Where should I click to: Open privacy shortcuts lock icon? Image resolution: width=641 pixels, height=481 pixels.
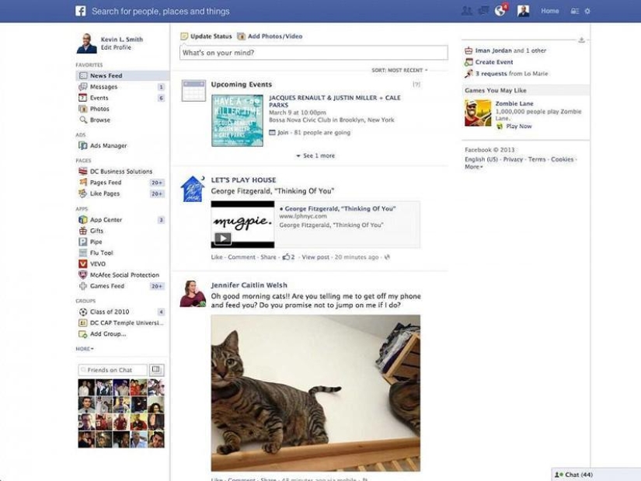(574, 11)
